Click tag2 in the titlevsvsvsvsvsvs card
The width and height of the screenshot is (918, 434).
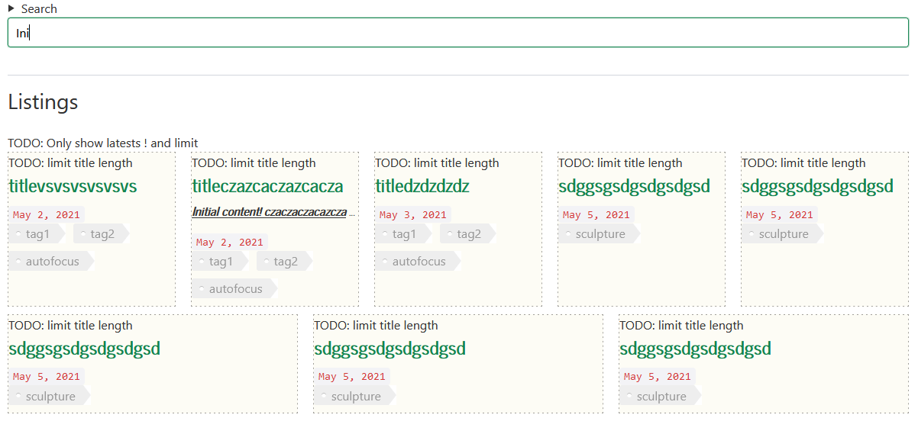[x=102, y=234]
